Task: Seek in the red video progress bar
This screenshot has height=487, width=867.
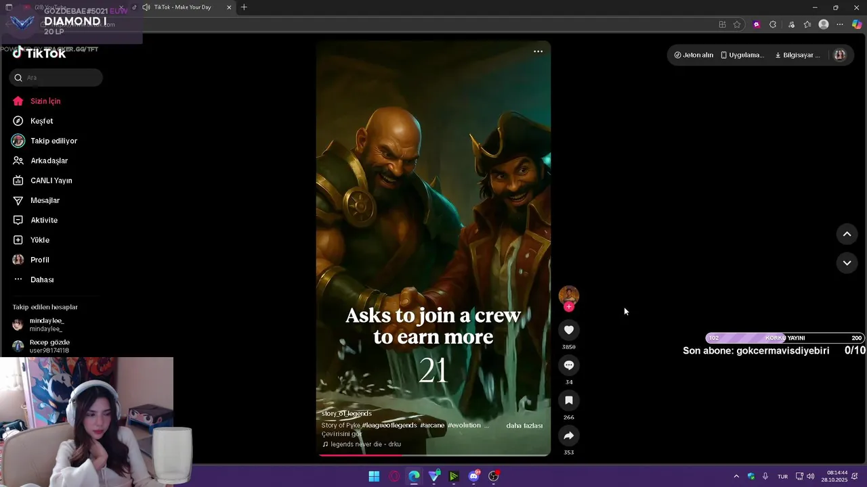Action: pos(433,455)
